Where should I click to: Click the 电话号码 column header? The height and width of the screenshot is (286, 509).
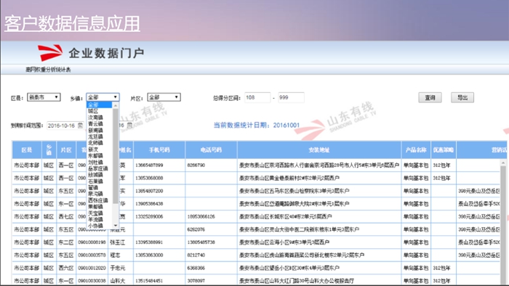[211, 150]
